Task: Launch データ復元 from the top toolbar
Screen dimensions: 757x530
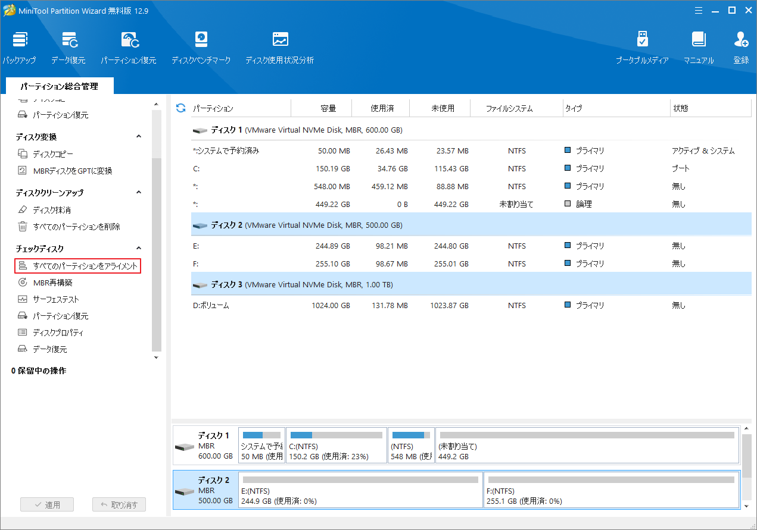Action: (x=68, y=48)
